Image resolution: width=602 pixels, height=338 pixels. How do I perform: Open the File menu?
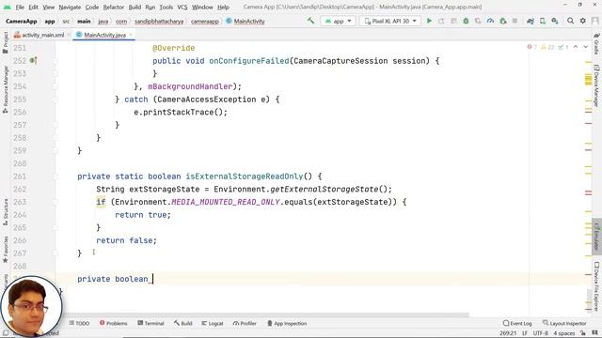point(20,7)
